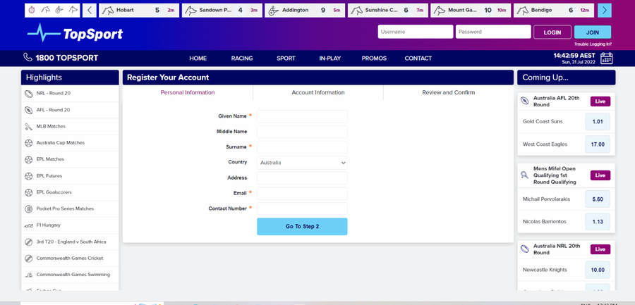Open the Sandown Park race 4 ticker
This screenshot has height=305, width=635.
[x=221, y=11]
